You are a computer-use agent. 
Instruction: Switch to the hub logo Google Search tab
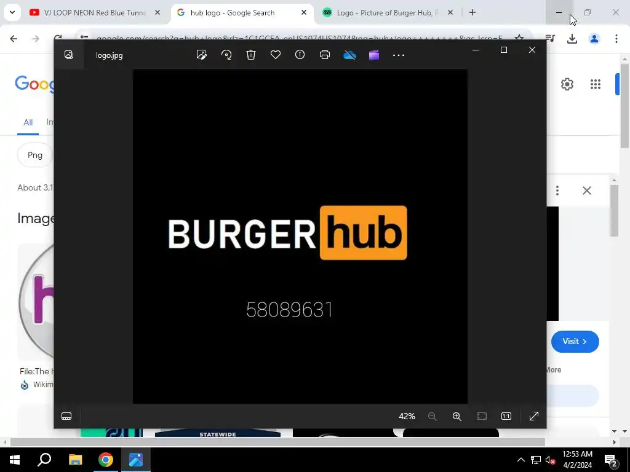pos(232,13)
